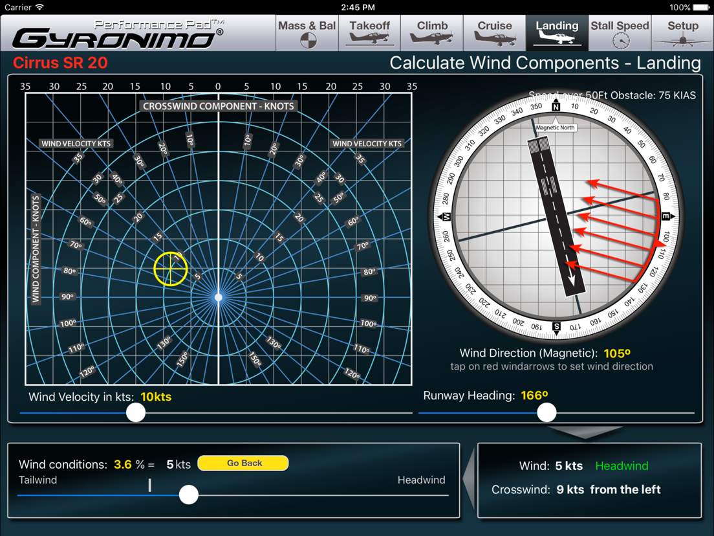Tap the 2:45 PM clock

(358, 7)
